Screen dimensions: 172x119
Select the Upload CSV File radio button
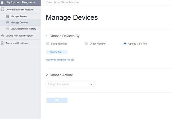(x=125, y=43)
